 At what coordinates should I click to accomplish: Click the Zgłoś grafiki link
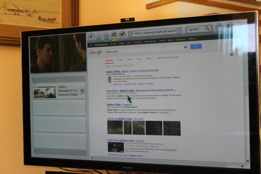[139, 119]
